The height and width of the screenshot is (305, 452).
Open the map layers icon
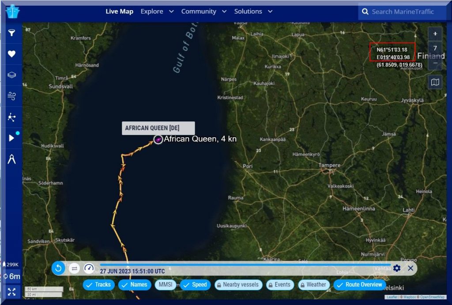pyautogui.click(x=12, y=75)
